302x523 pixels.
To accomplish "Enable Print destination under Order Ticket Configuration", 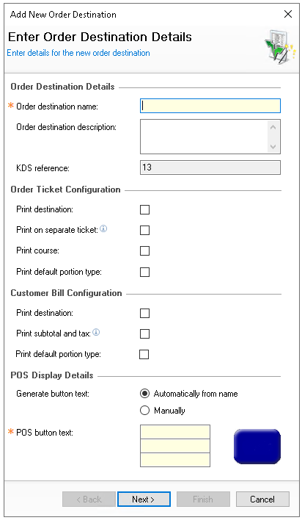I will (144, 210).
